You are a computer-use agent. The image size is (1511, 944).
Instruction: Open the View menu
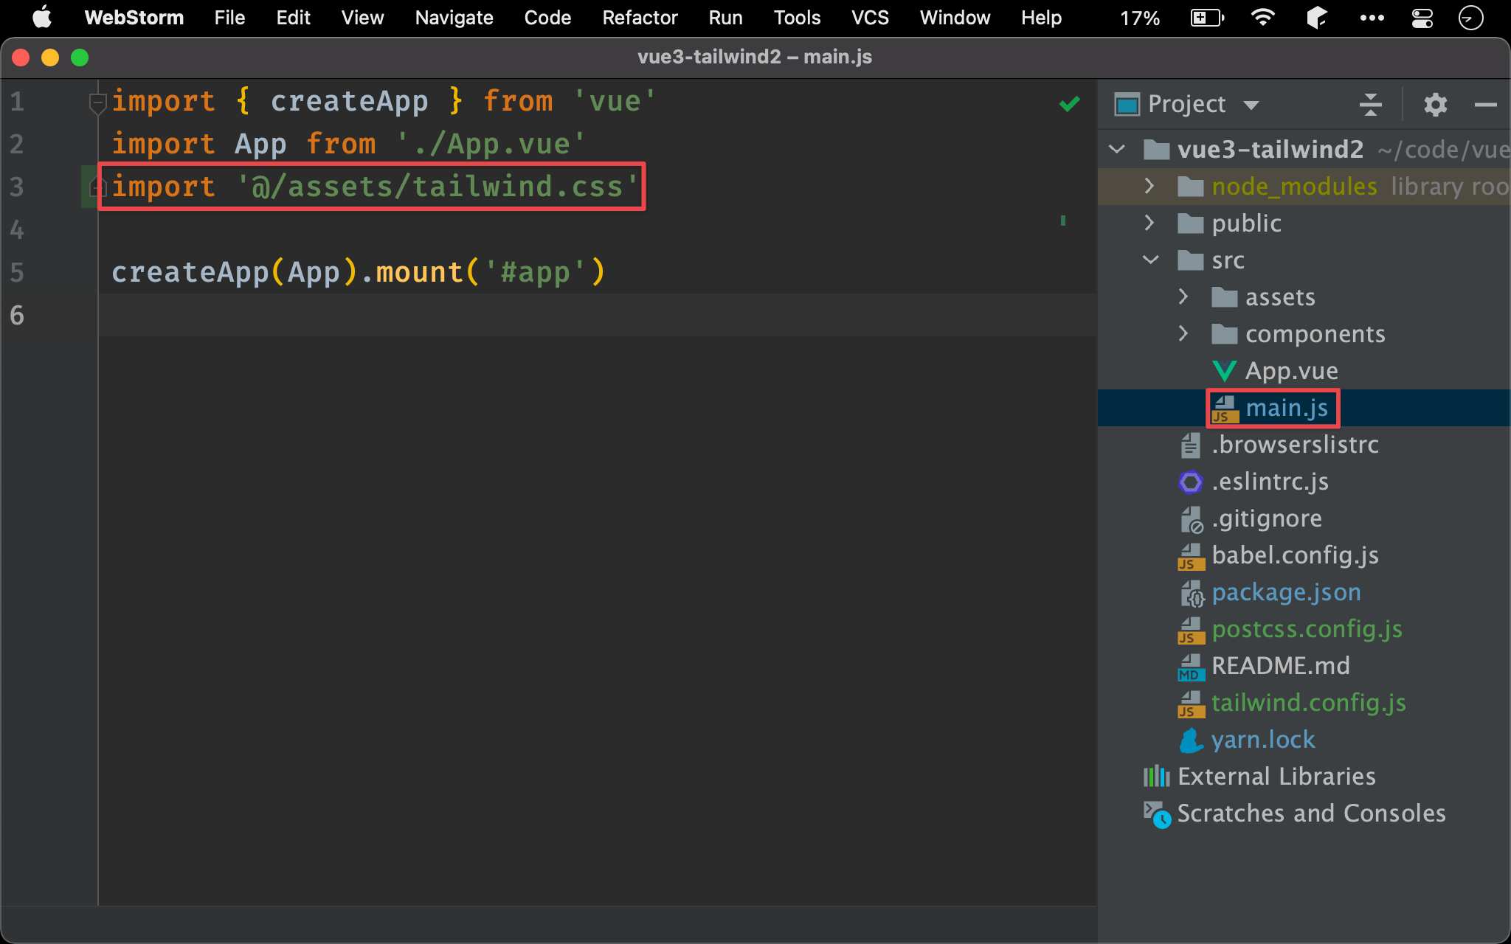point(362,18)
